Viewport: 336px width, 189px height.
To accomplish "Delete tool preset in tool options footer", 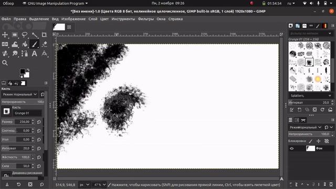I will [x=30, y=184].
